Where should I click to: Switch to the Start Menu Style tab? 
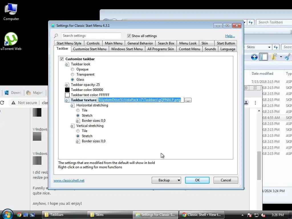click(69, 43)
